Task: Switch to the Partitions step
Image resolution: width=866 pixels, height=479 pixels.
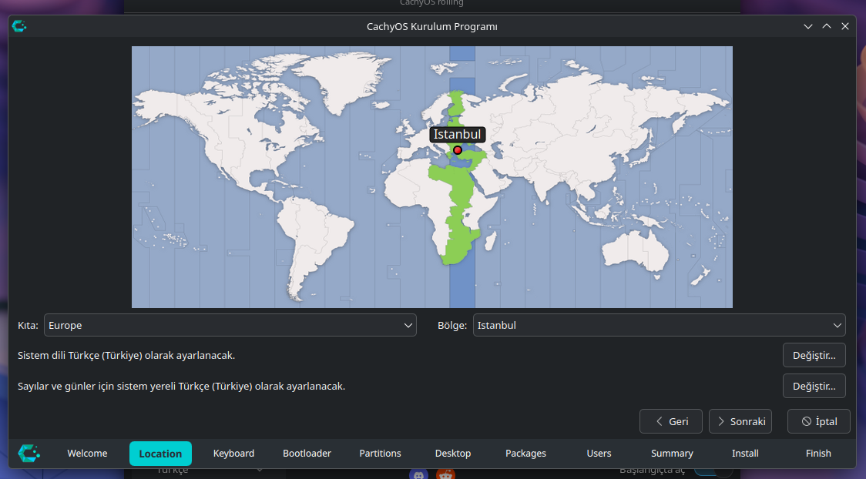Action: coord(380,453)
